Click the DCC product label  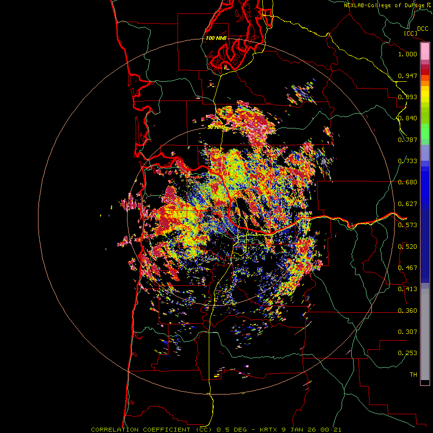(422, 29)
